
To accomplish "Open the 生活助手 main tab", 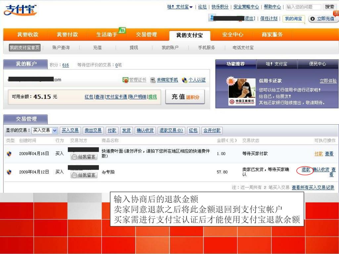I will point(107,34).
